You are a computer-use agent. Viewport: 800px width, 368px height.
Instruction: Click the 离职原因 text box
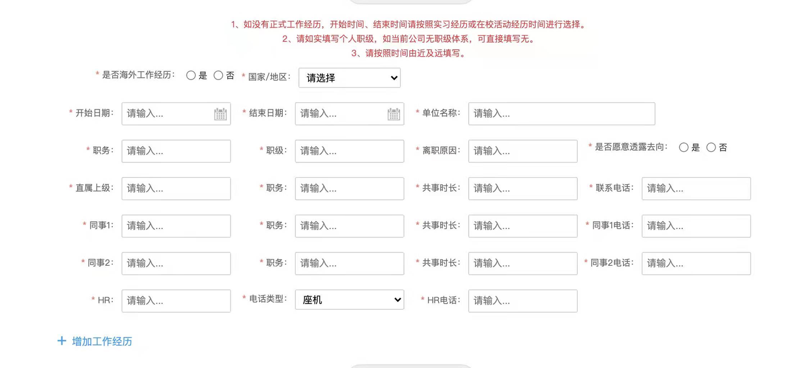coord(523,151)
